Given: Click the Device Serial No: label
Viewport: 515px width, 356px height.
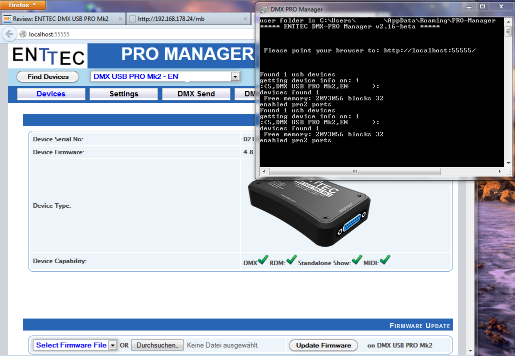Looking at the screenshot, I should [x=58, y=139].
